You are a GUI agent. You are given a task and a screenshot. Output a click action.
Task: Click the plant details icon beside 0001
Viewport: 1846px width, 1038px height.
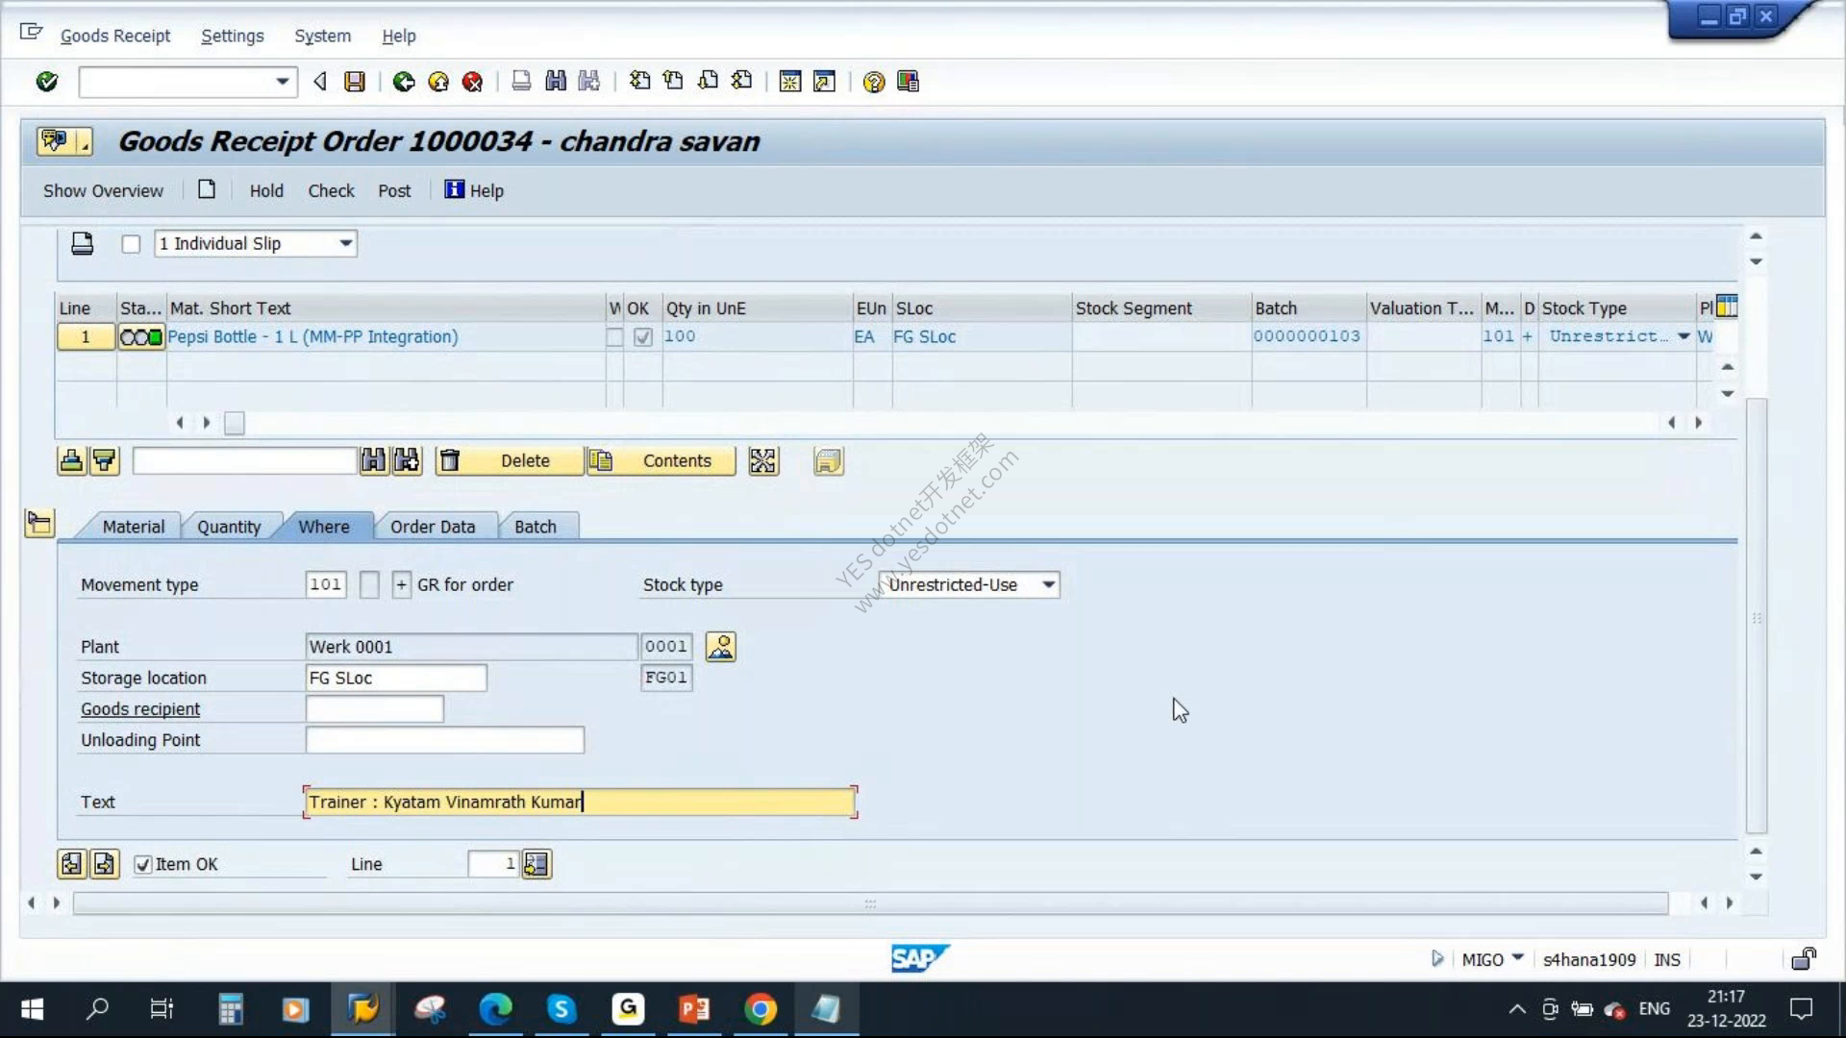720,647
